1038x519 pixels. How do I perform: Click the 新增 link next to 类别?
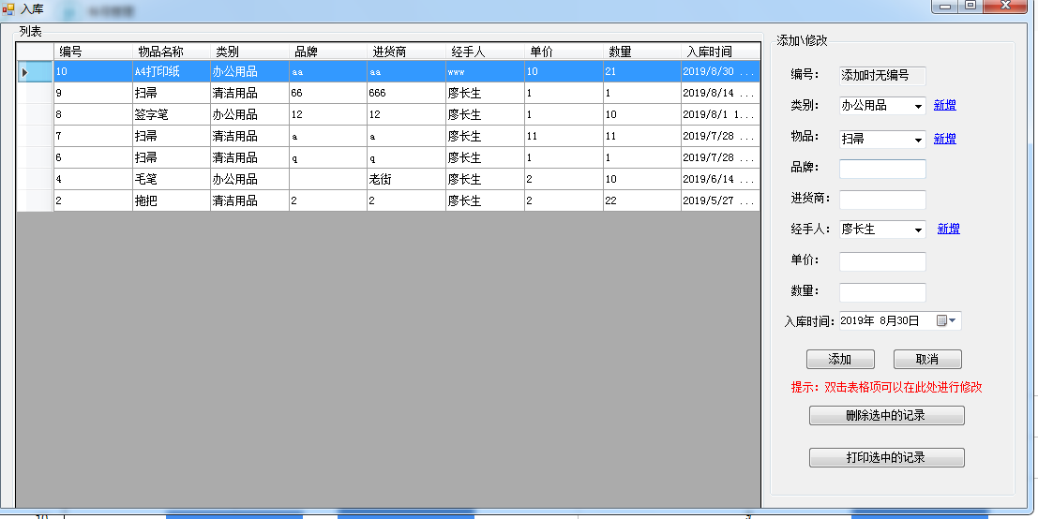[x=944, y=106]
